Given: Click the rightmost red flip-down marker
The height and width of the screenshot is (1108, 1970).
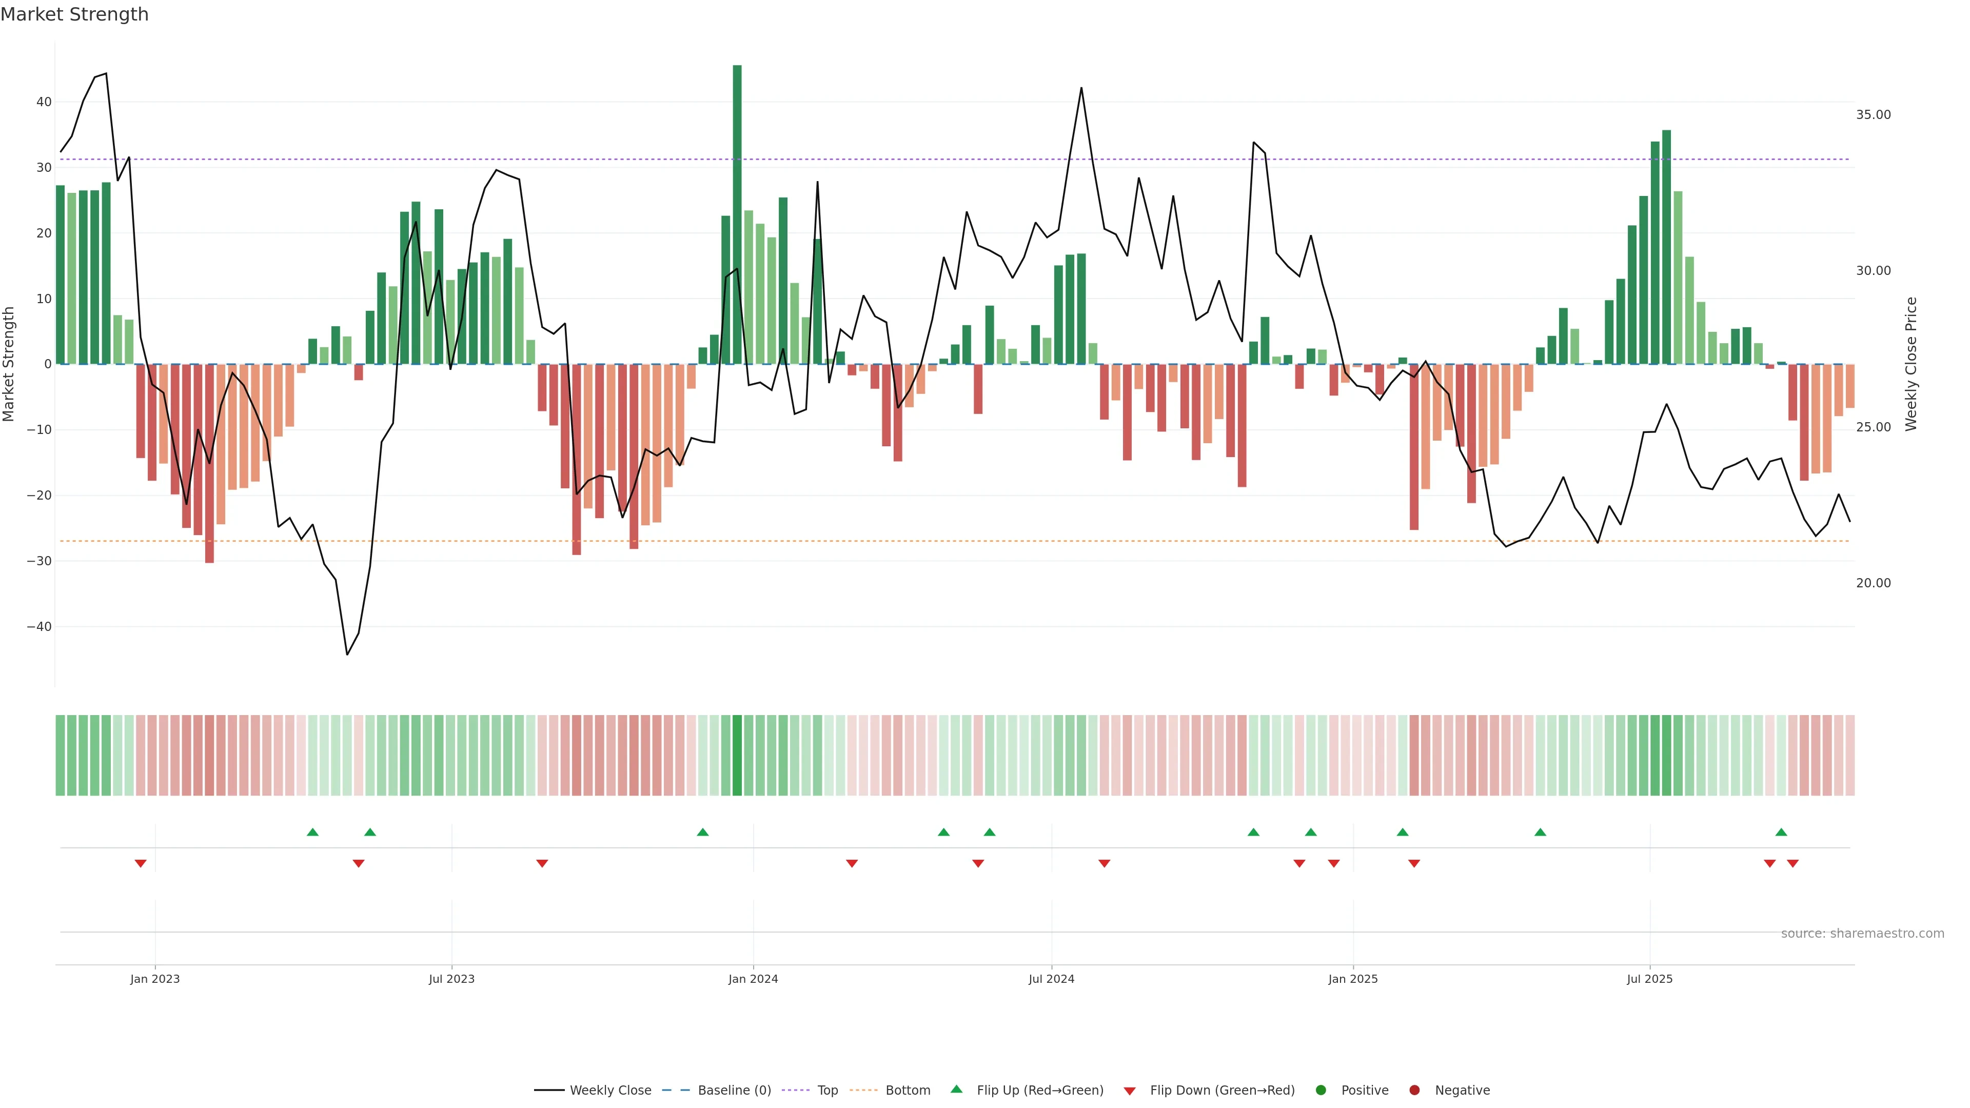Looking at the screenshot, I should point(1792,863).
